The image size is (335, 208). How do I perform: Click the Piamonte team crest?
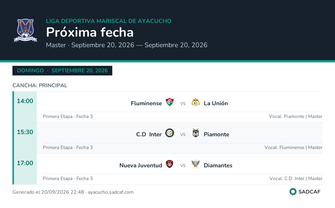pyautogui.click(x=195, y=133)
